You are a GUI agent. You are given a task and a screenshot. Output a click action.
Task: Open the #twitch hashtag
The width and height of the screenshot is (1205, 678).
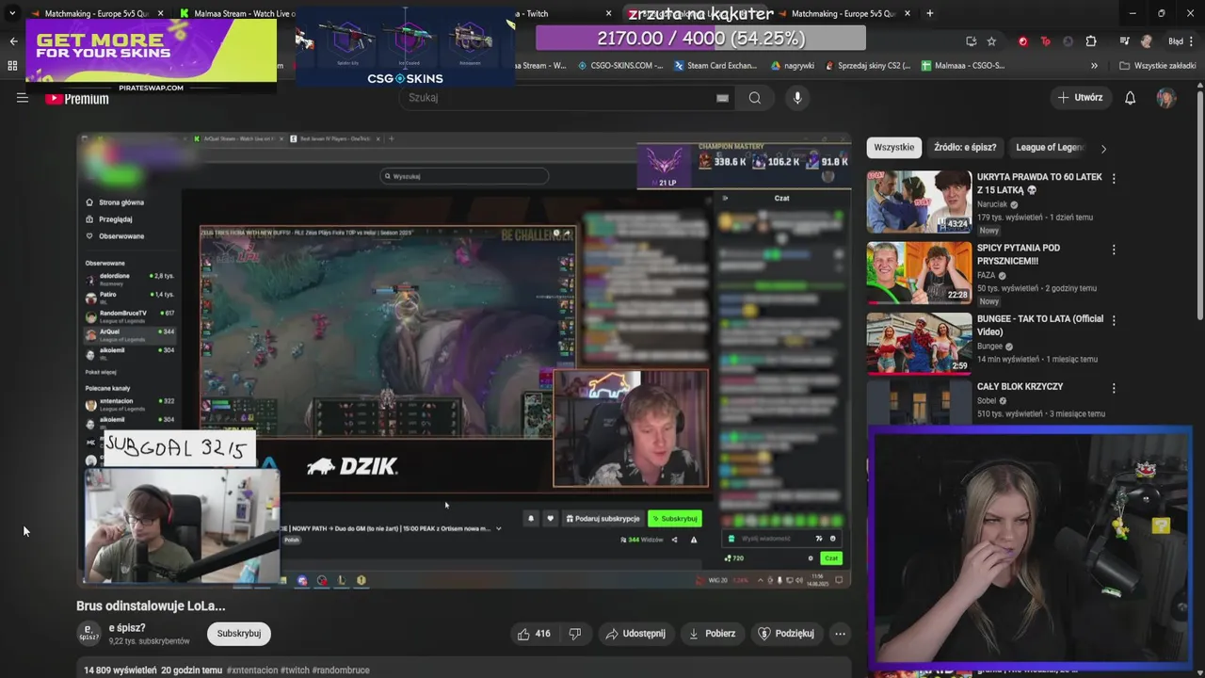pyautogui.click(x=295, y=670)
